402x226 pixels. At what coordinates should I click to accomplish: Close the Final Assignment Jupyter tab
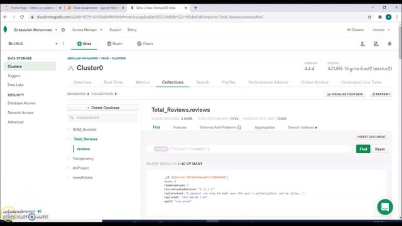[123, 8]
